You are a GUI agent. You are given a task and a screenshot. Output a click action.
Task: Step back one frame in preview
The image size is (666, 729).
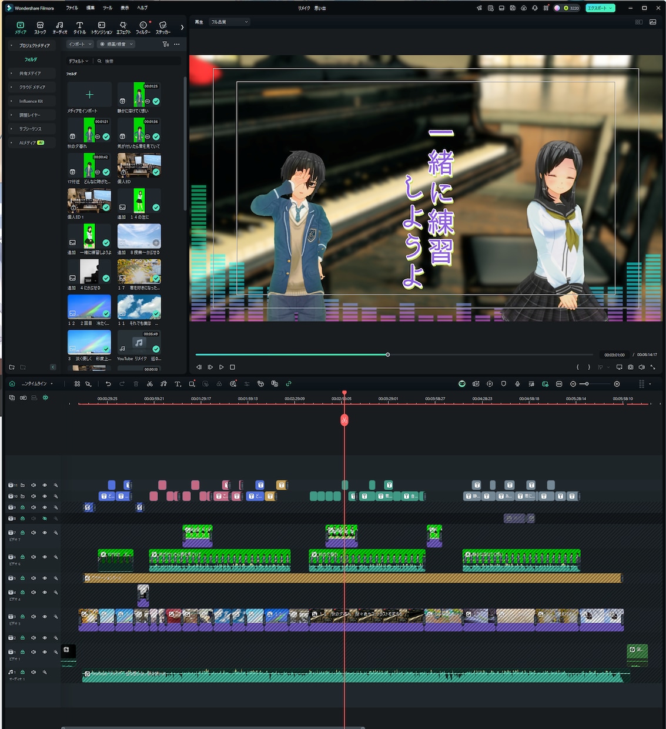pos(199,367)
